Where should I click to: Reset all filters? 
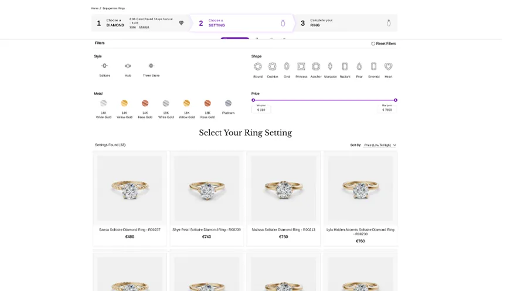[x=383, y=43]
